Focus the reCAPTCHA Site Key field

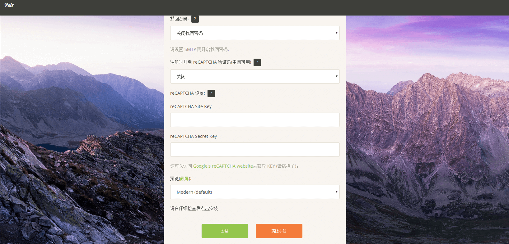click(x=255, y=120)
